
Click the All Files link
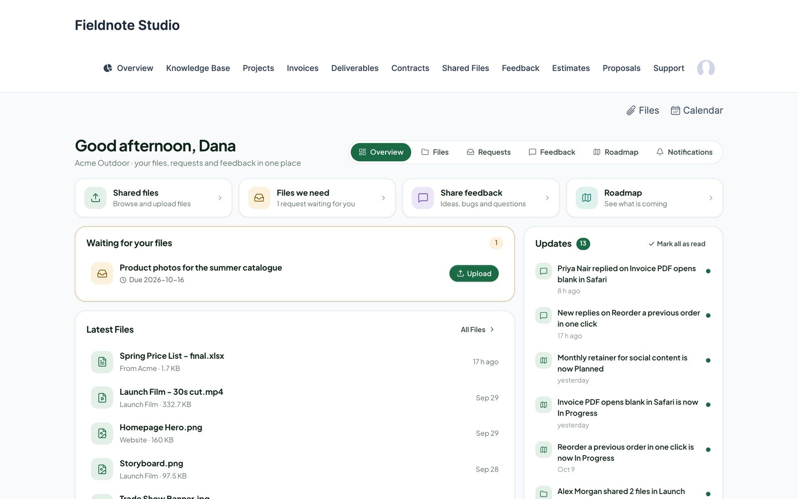(x=477, y=329)
